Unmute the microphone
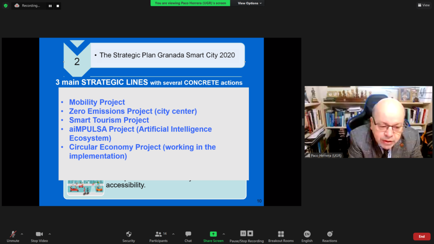 point(13,236)
